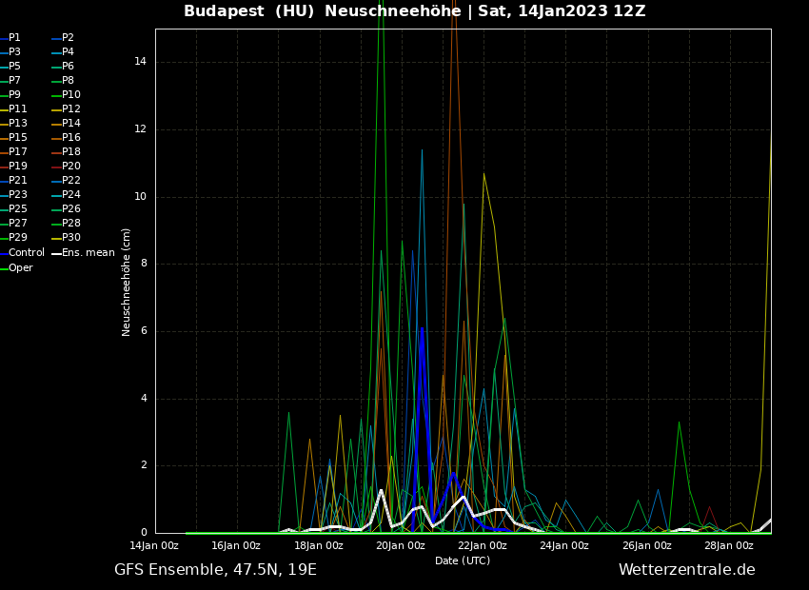Click the GFS Ensemble, 47.5N, 19E caption
The image size is (809, 590).
215,570
